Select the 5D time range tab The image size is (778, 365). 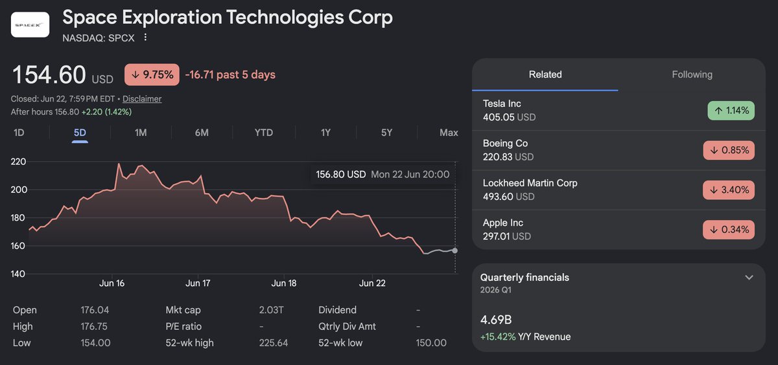[80, 133]
